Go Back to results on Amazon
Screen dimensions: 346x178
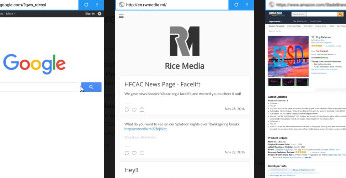coord(275,31)
